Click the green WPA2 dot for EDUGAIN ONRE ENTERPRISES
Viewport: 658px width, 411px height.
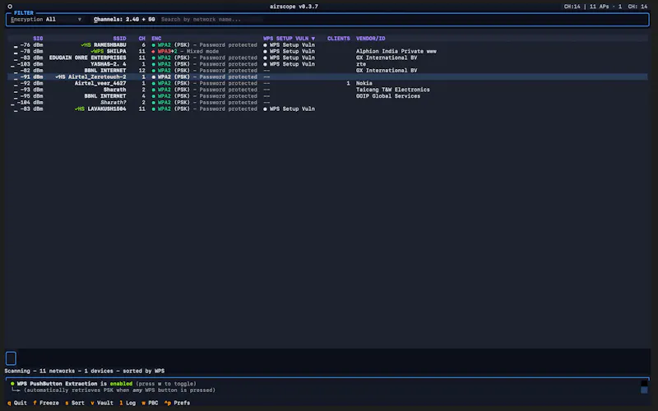coord(154,58)
